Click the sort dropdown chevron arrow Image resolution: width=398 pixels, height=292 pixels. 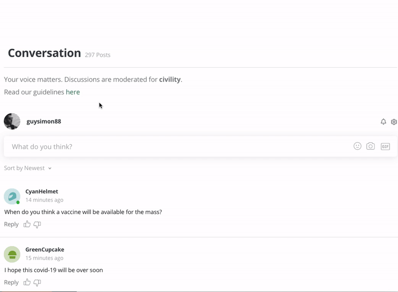50,169
